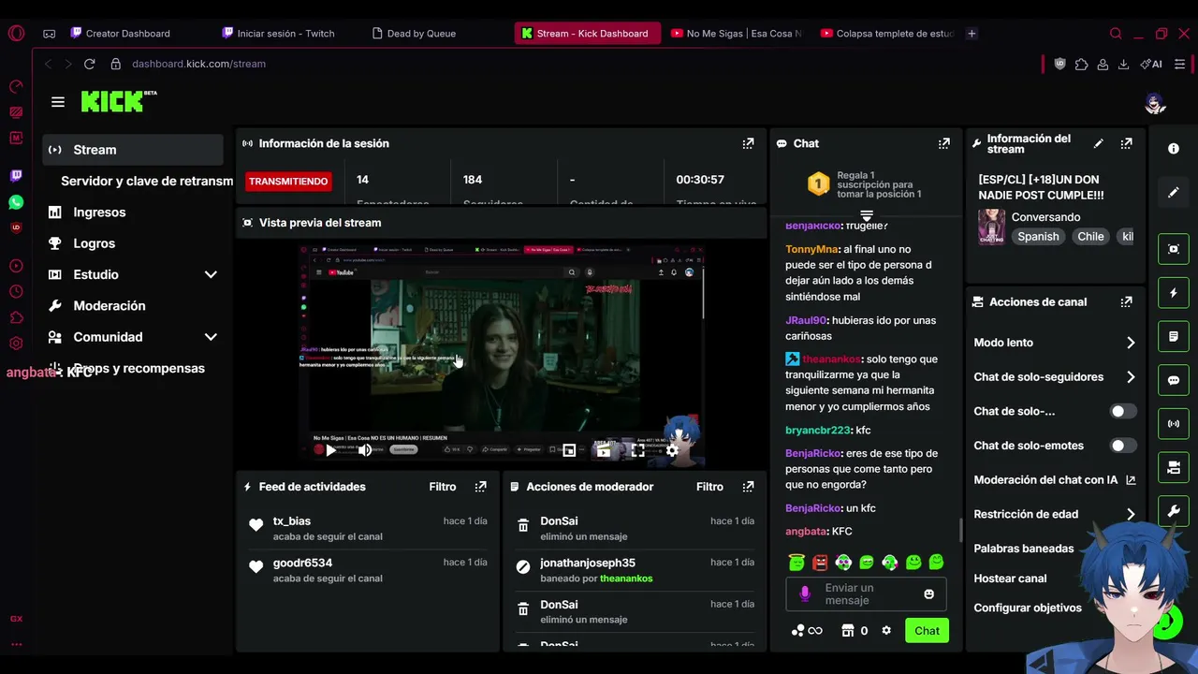Switch to No Me Sigas YouTube tab
Screen dimensions: 1198x674
[x=737, y=33]
